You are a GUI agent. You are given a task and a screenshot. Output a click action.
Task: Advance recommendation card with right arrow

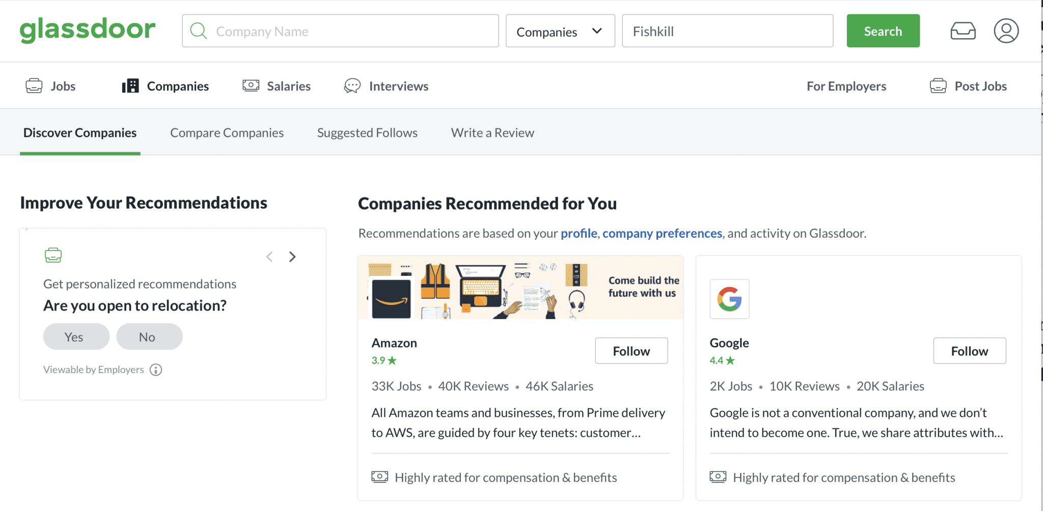(292, 257)
